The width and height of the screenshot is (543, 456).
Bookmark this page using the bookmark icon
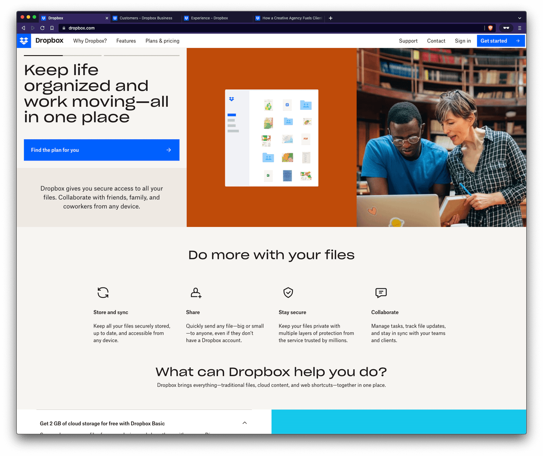click(x=52, y=28)
